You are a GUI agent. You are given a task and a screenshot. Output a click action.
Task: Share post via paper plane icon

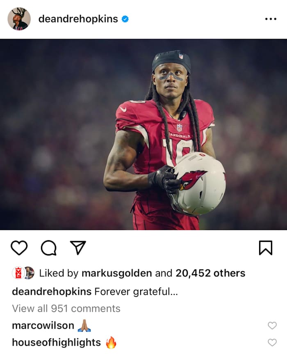78,248
